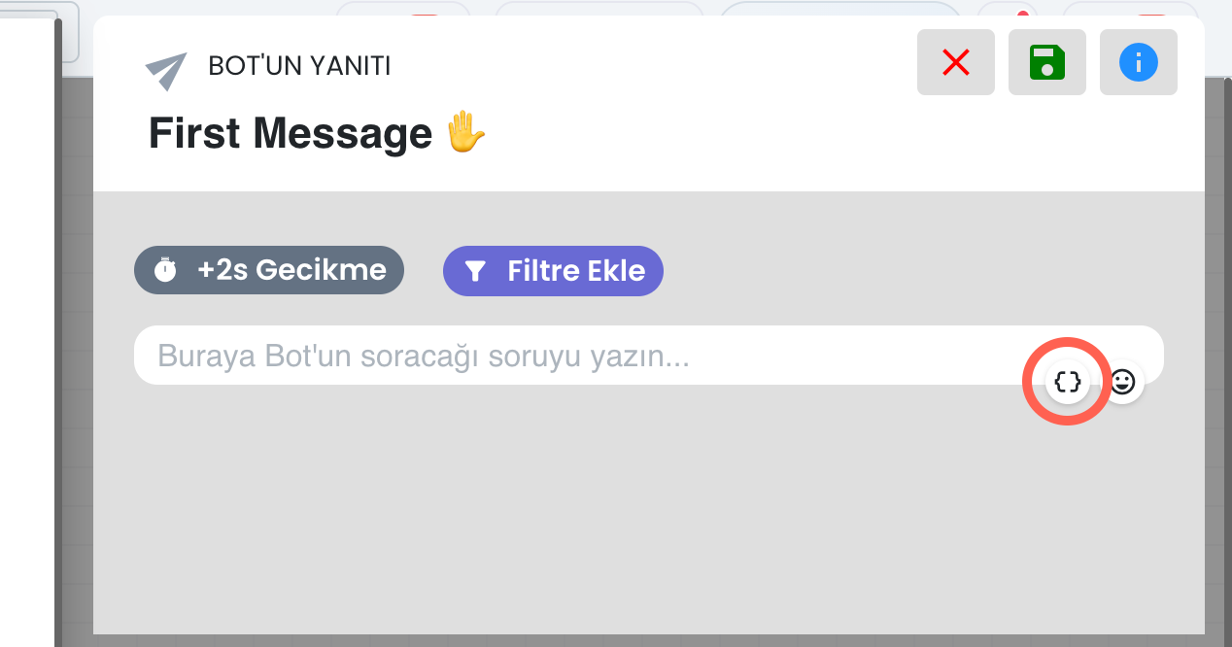
Task: Click the dimmed backdrop beneath the dialog panel
Action: [641, 641]
